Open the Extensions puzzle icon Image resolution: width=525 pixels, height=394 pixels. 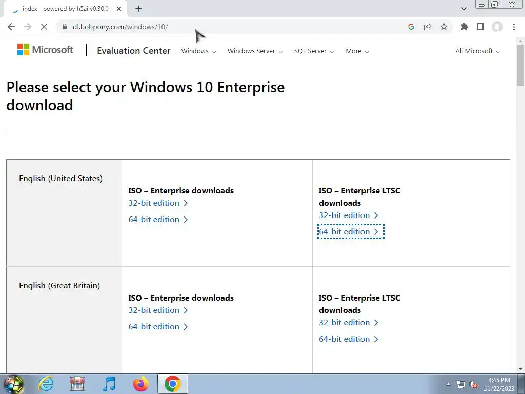point(465,27)
